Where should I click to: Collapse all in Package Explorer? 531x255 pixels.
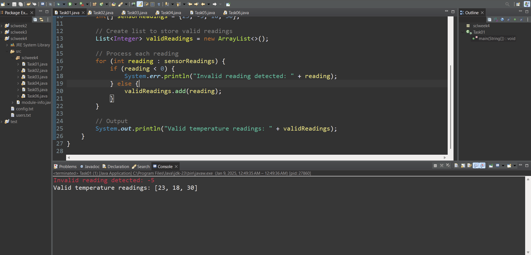pyautogui.click(x=35, y=19)
